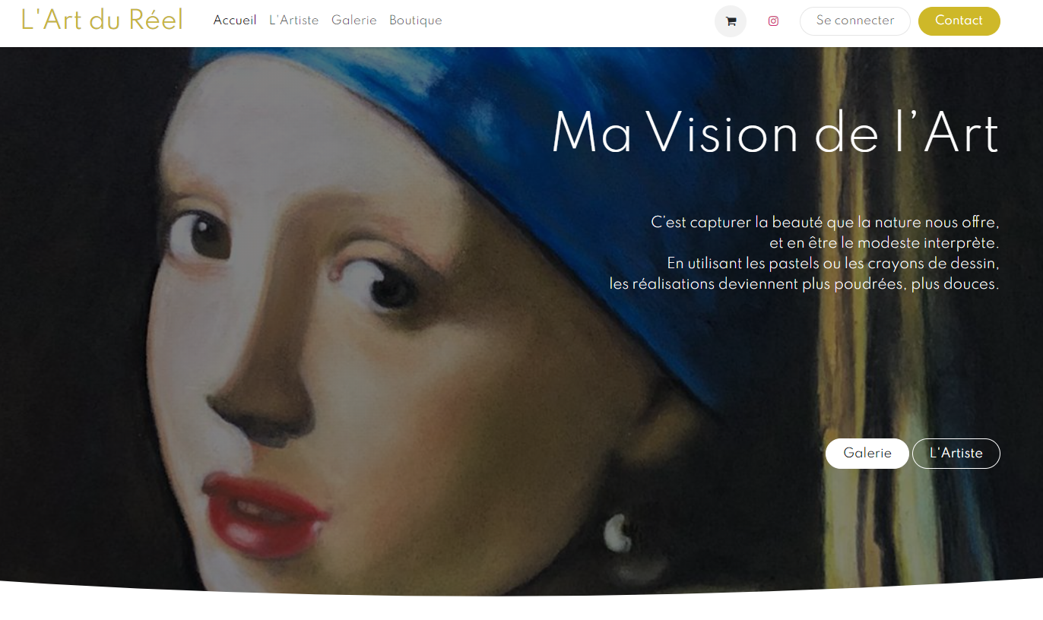The image size is (1043, 620).
Task: Click the text et en être le modeste interprète
Action: pyautogui.click(x=884, y=243)
